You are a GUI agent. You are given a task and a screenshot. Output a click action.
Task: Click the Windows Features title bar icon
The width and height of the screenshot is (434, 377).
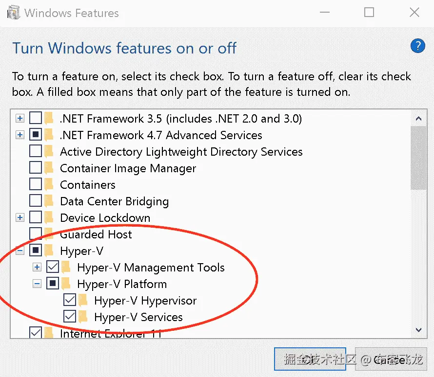coord(13,13)
